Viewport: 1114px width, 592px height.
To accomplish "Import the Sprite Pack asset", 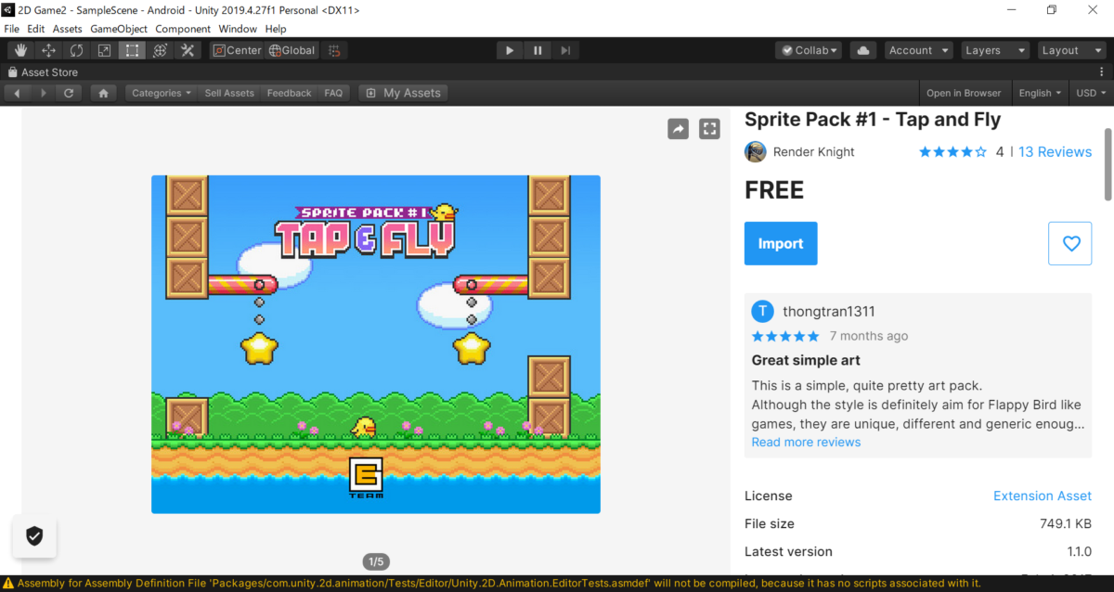I will click(781, 243).
